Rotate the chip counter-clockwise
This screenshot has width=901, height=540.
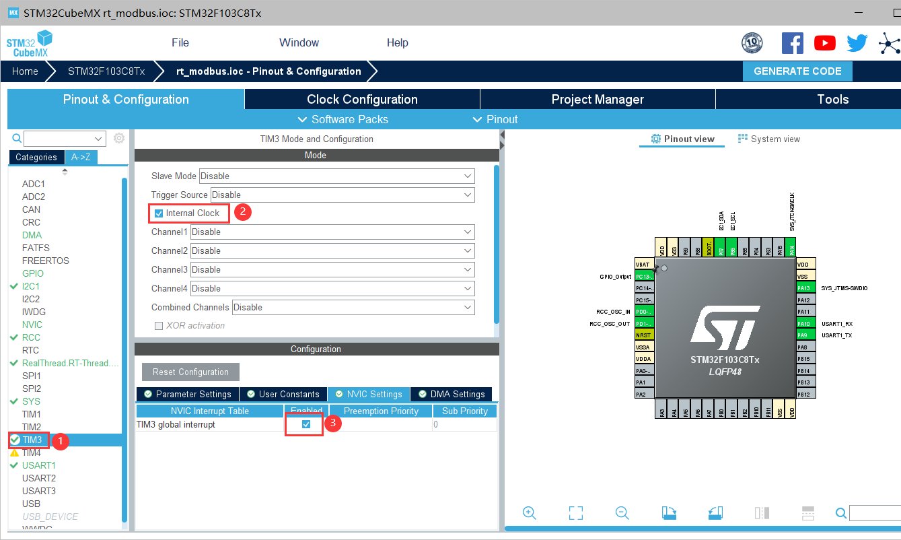tap(715, 513)
